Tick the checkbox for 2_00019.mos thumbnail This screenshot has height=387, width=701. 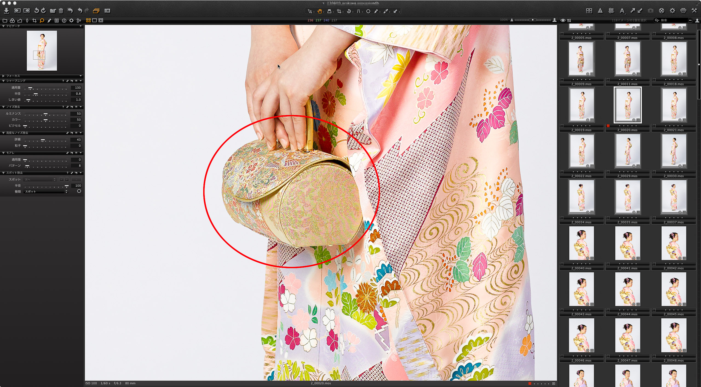coord(562,126)
